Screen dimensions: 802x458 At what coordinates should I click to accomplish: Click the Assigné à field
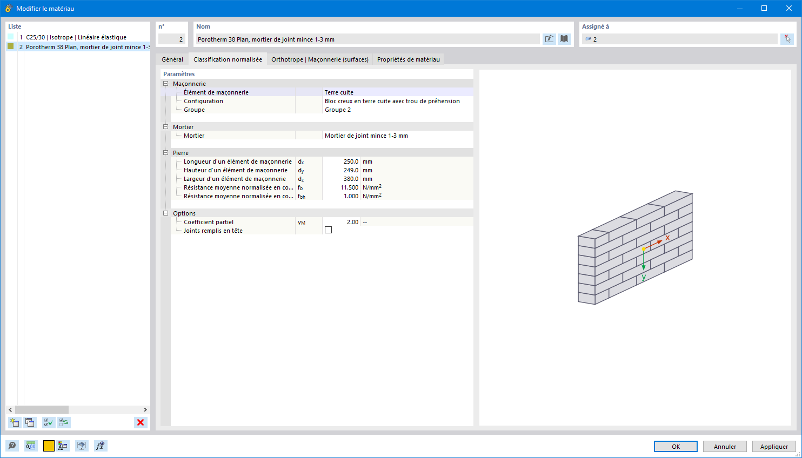680,39
